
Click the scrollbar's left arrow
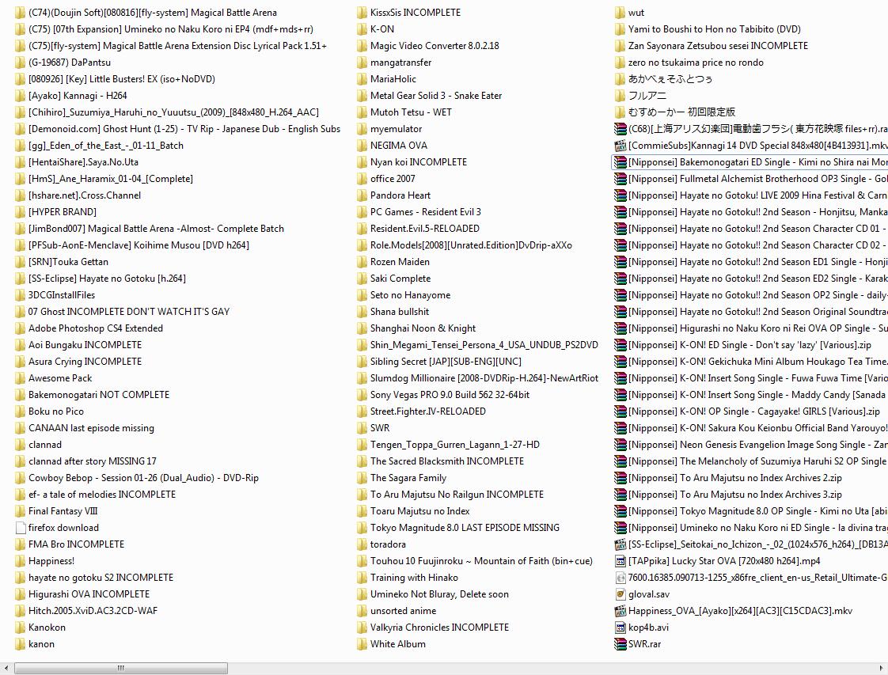pyautogui.click(x=6, y=668)
